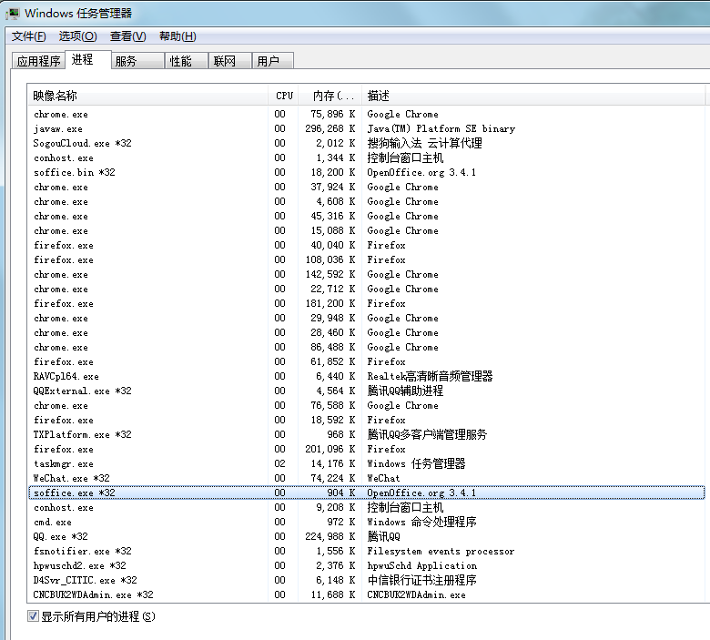The height and width of the screenshot is (640, 710).
Task: Select conhost.exe row using 1,344 K
Action: [367, 157]
